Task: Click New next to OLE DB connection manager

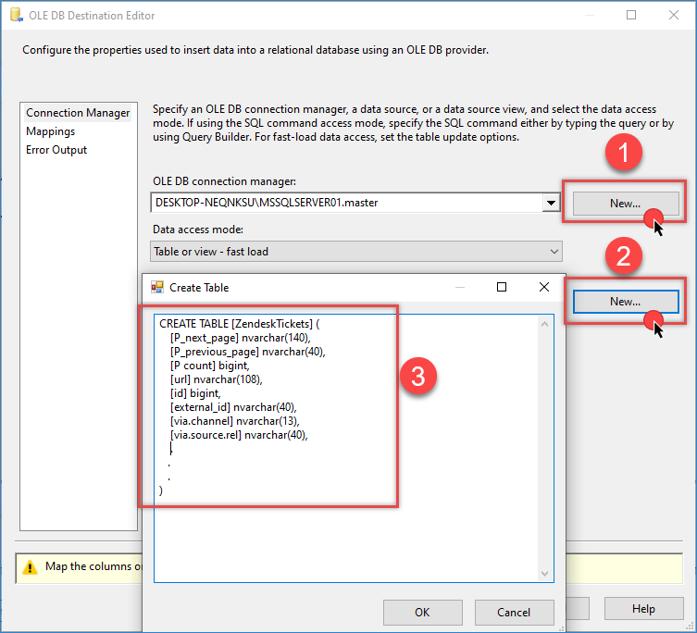Action: point(625,203)
